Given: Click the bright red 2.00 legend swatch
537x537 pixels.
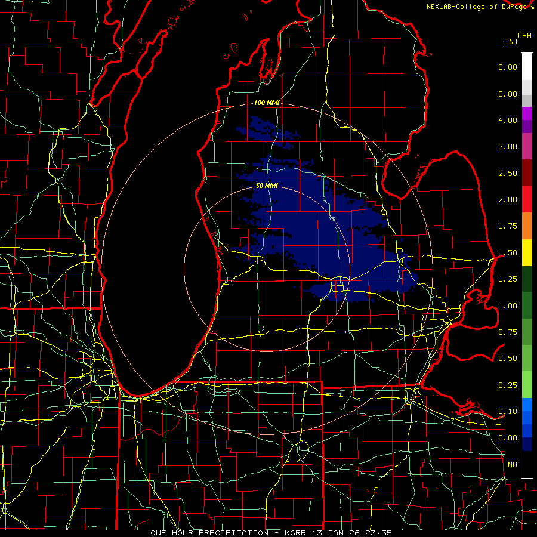Looking at the screenshot, I should [527, 199].
